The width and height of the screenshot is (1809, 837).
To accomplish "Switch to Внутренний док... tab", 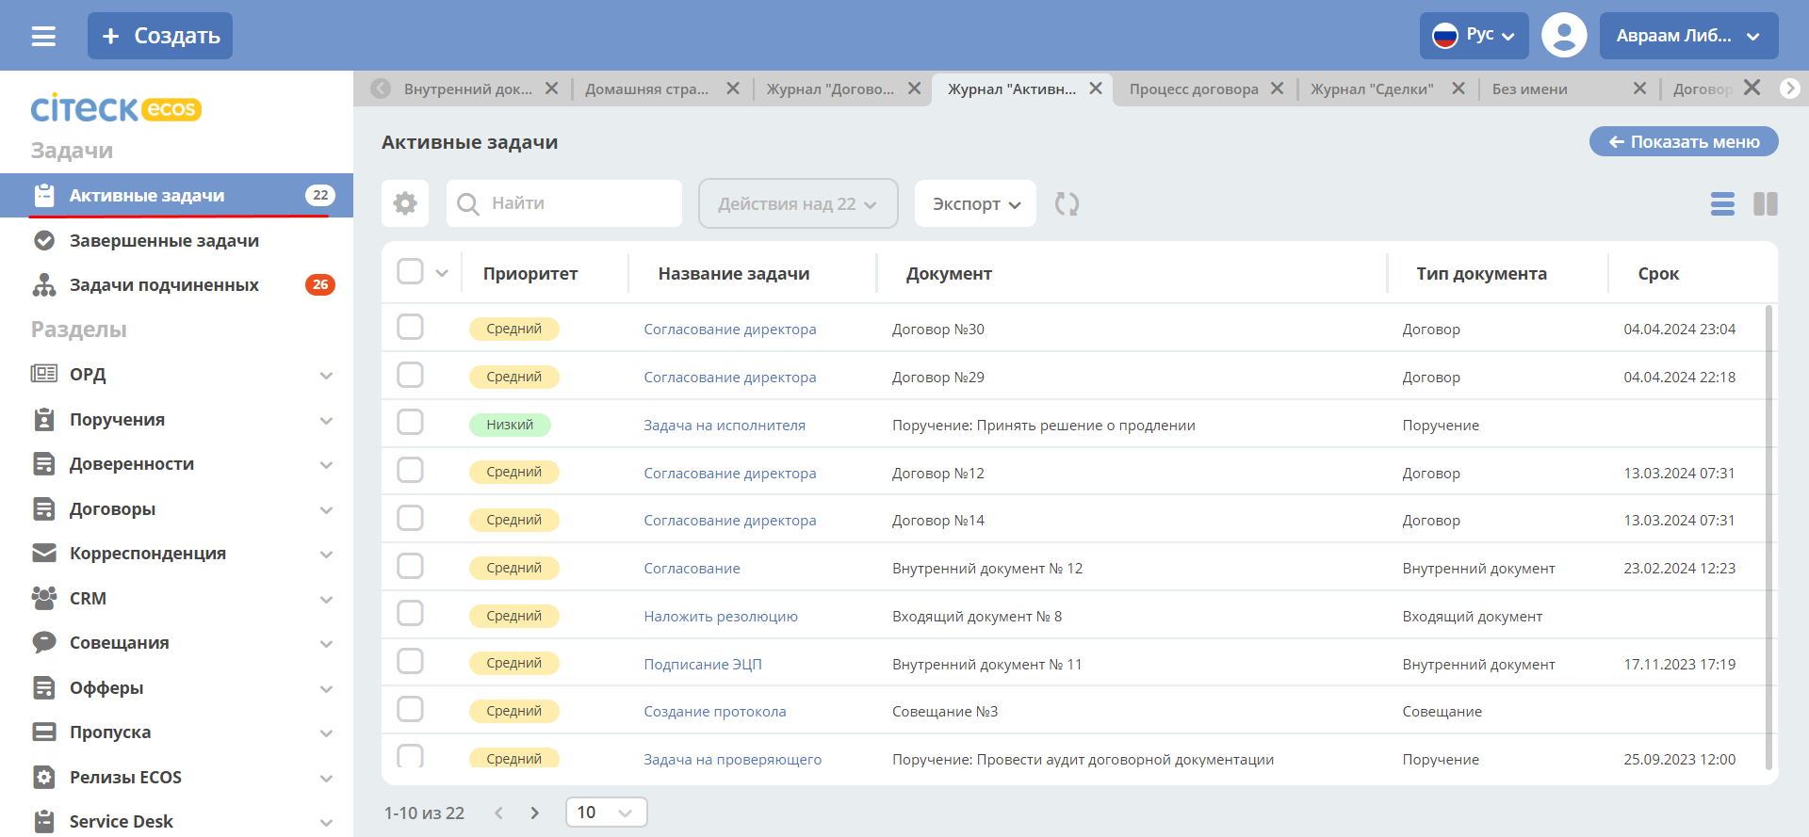I will coord(467,89).
